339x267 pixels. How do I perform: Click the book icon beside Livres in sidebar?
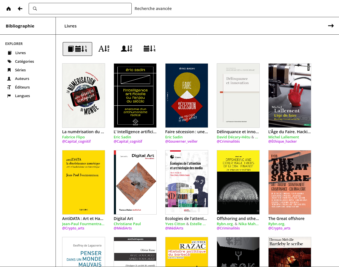(9, 53)
